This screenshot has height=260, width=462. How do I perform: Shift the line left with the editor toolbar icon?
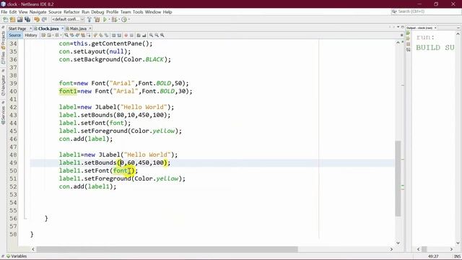pyautogui.click(x=113, y=35)
